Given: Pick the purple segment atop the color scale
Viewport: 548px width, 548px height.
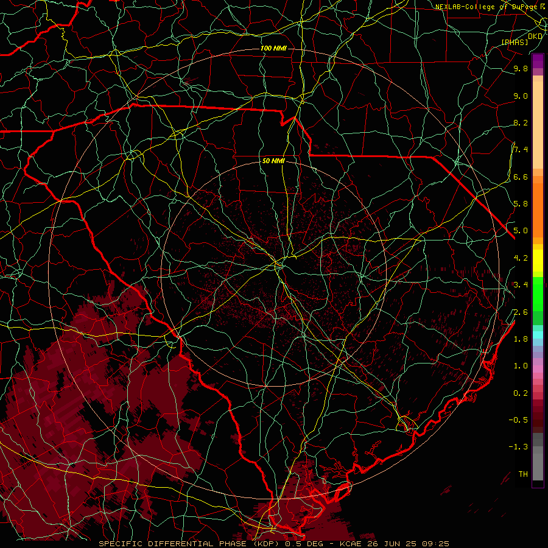Looking at the screenshot, I should 538,61.
